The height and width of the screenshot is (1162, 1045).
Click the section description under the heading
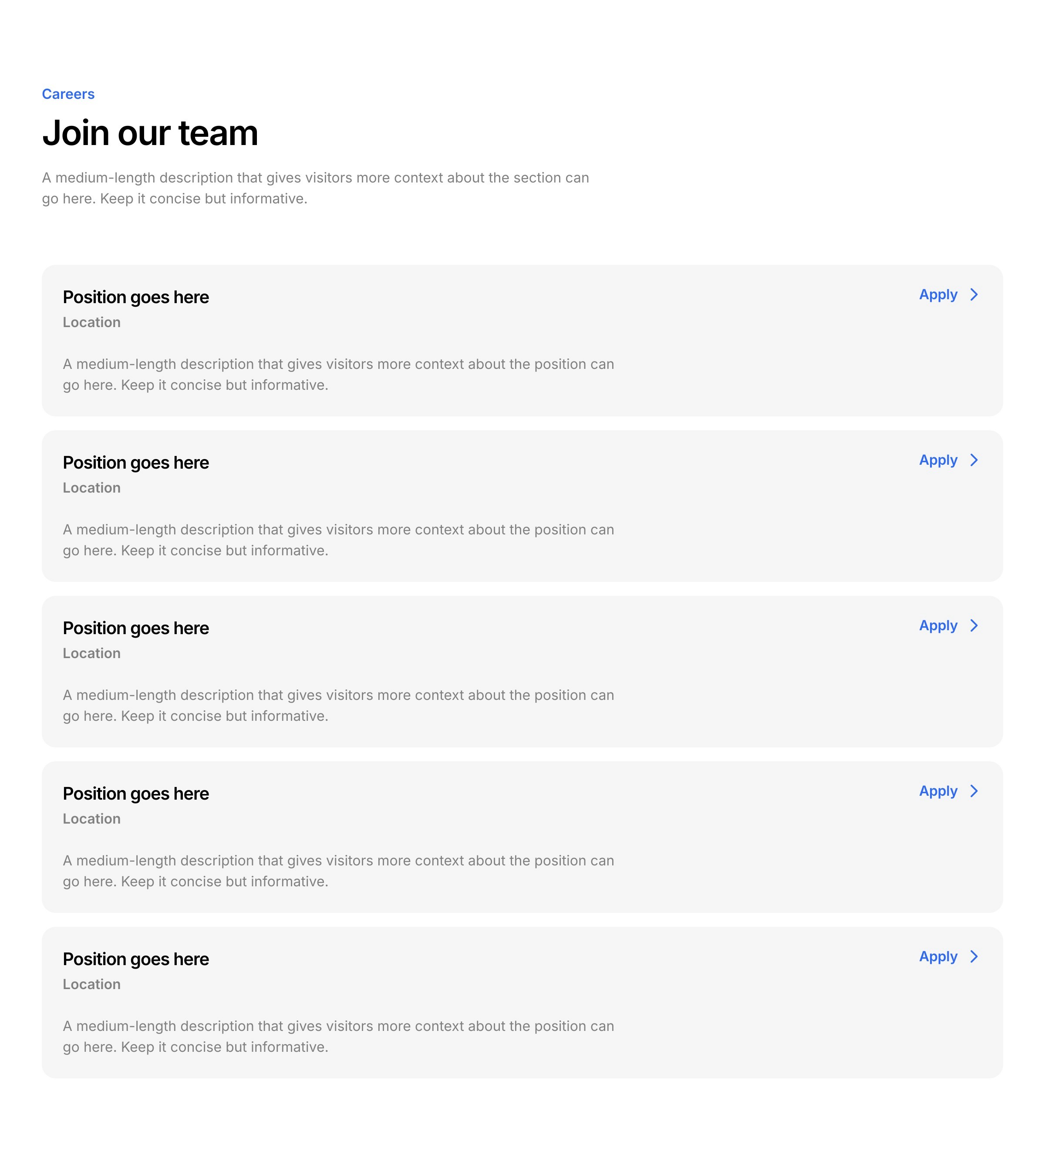coord(315,188)
